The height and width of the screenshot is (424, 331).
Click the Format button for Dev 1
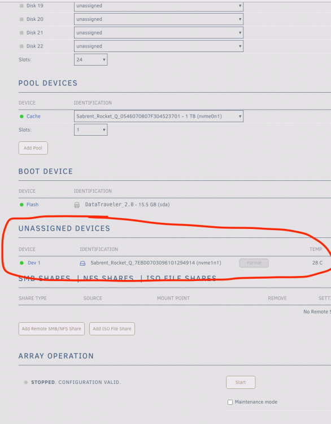click(x=254, y=263)
